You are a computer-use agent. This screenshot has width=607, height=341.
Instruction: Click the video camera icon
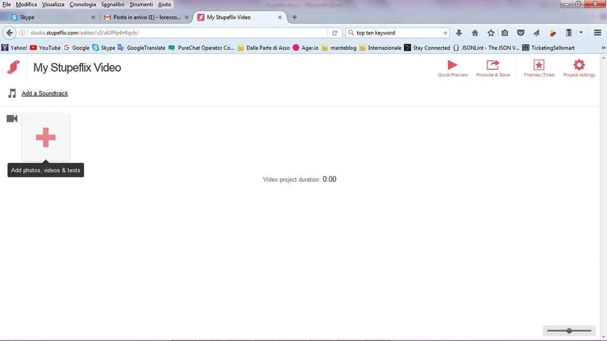(x=12, y=119)
